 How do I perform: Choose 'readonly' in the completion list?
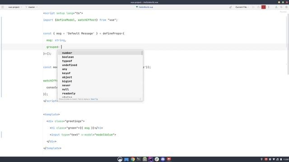(100, 93)
